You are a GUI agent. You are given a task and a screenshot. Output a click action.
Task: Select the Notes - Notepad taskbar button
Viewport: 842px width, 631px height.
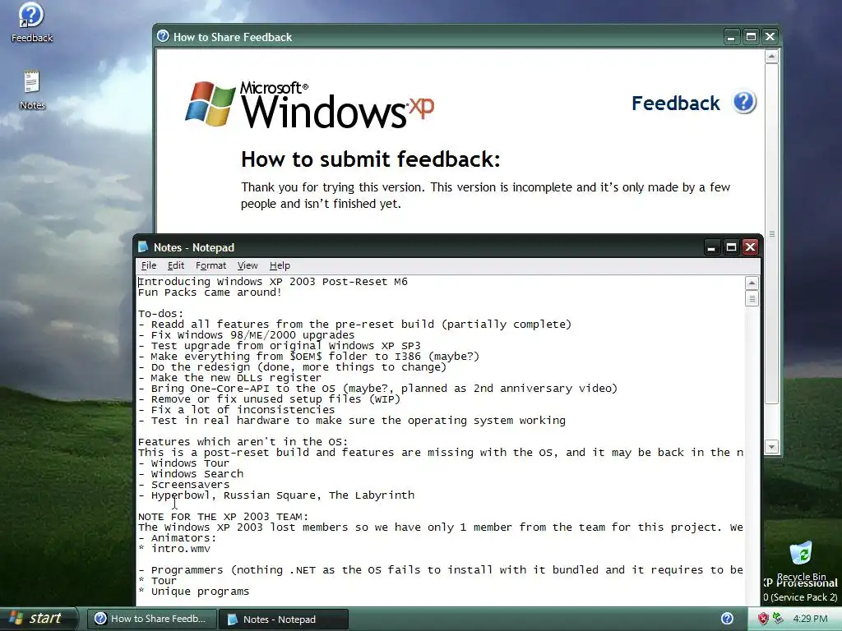284,619
